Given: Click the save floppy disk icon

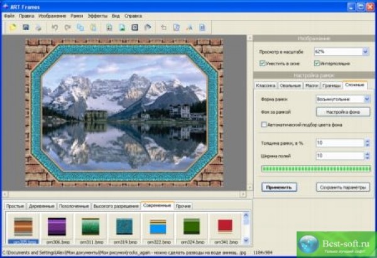Looking at the screenshot, I should click(x=26, y=27).
